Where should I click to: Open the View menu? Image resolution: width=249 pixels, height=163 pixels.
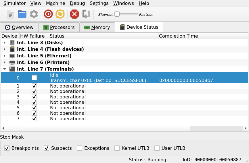(x=36, y=3)
